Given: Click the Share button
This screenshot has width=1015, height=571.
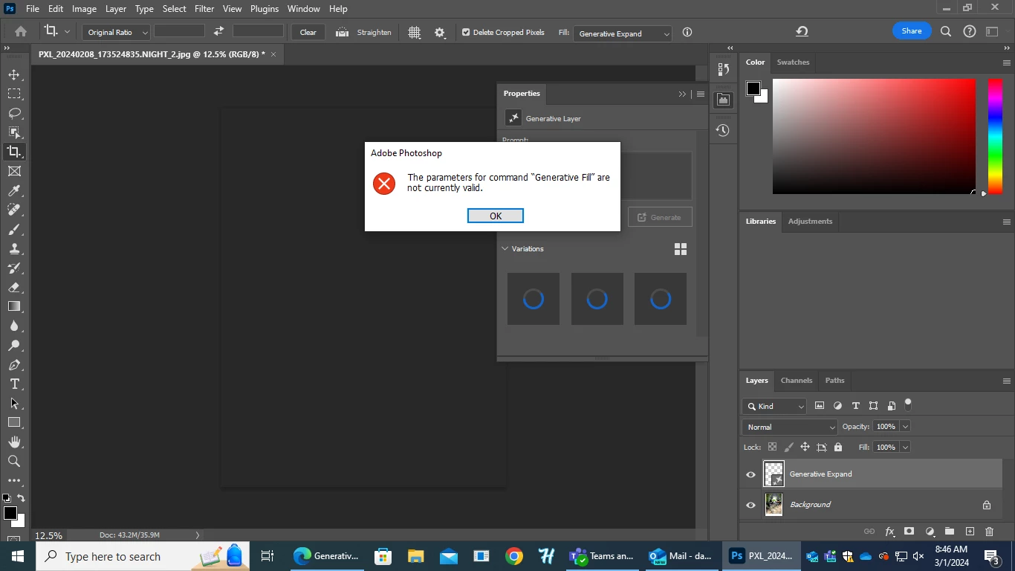Looking at the screenshot, I should (912, 31).
